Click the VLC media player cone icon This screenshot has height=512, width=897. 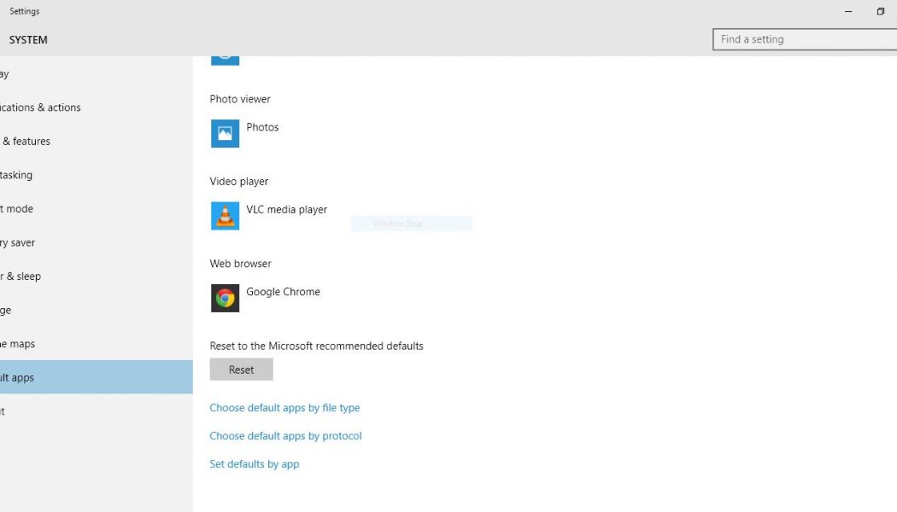click(x=226, y=216)
